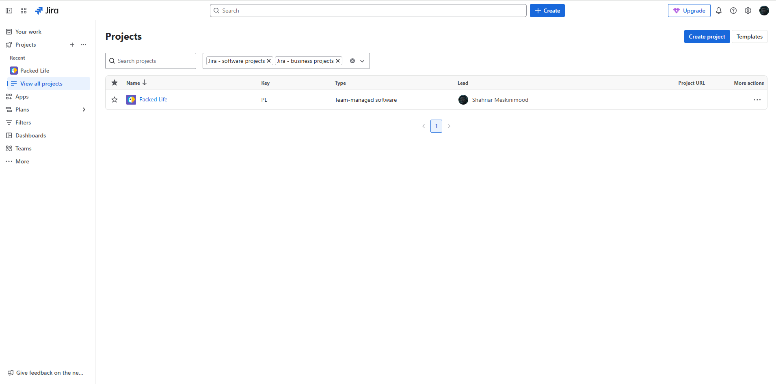Open the ellipsis menu beside Projects in the sidebar
Viewport: 776px width, 384px height.
point(84,45)
